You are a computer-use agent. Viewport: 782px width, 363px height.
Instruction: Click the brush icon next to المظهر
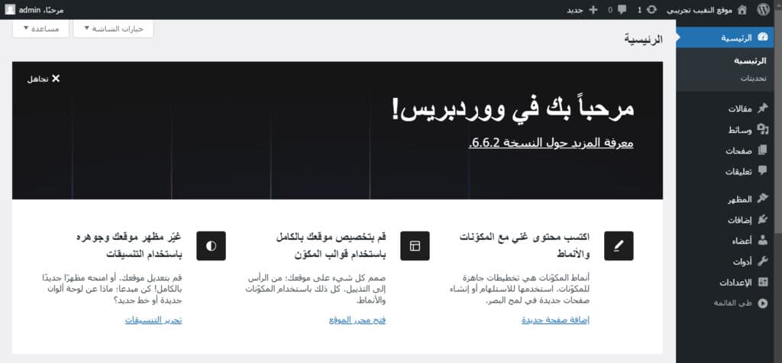762,199
